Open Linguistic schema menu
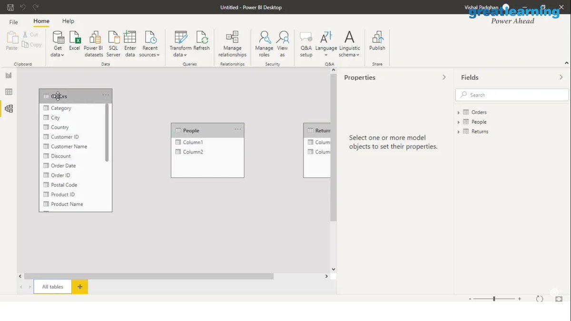The width and height of the screenshot is (571, 321). click(x=349, y=44)
